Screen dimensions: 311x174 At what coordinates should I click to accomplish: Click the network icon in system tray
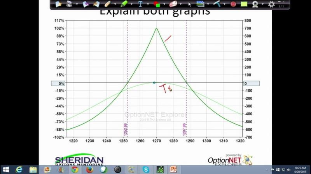[x=283, y=170]
